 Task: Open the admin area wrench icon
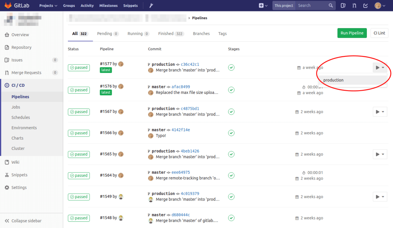(x=151, y=6)
